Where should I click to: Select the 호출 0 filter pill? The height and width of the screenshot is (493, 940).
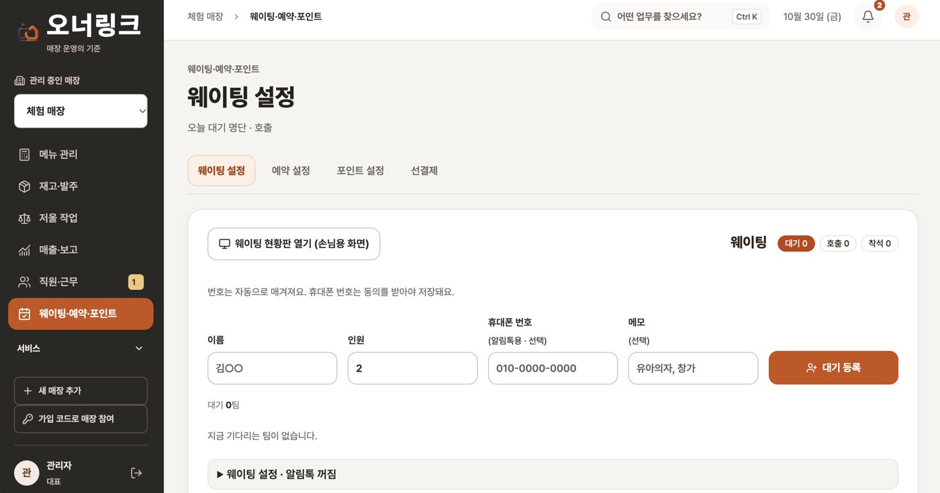(838, 243)
